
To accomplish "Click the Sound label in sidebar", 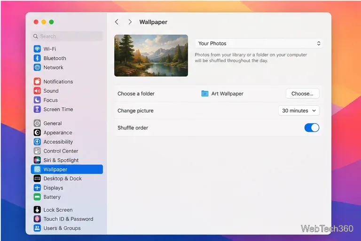I will [x=51, y=91].
